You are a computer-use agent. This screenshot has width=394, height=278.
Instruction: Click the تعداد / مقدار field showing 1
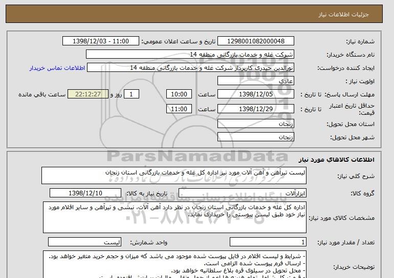point(268,242)
